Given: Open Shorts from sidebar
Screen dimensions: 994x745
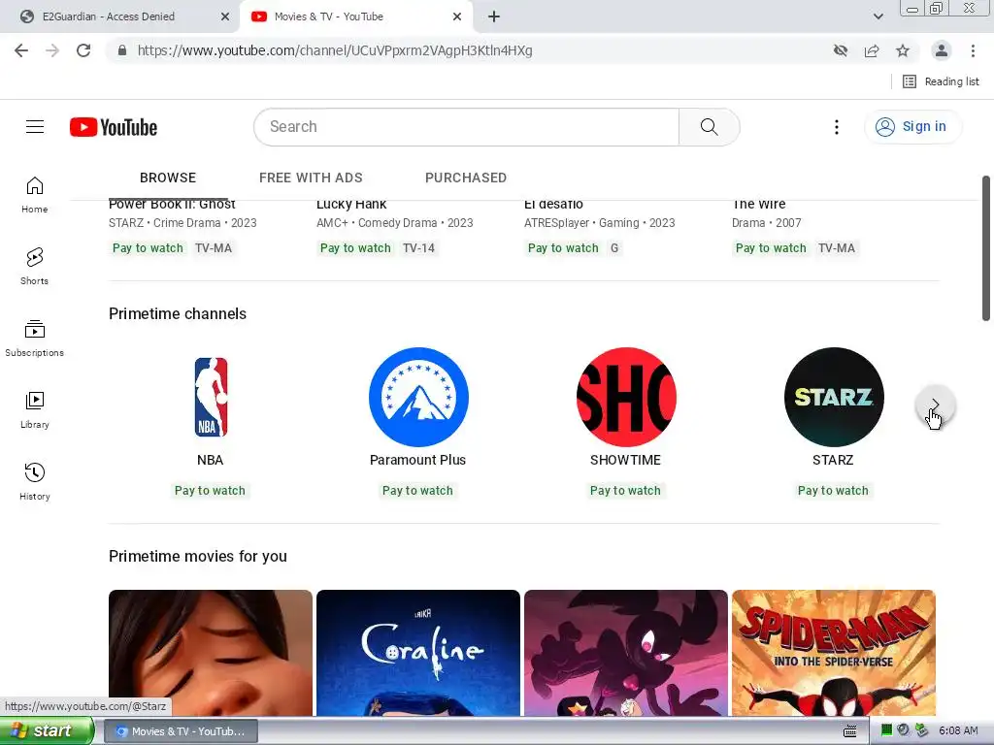Looking at the screenshot, I should click(x=35, y=266).
